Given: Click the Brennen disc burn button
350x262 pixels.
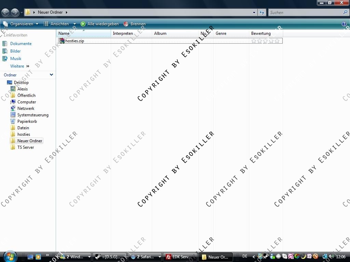Looking at the screenshot, I should click(x=135, y=24).
